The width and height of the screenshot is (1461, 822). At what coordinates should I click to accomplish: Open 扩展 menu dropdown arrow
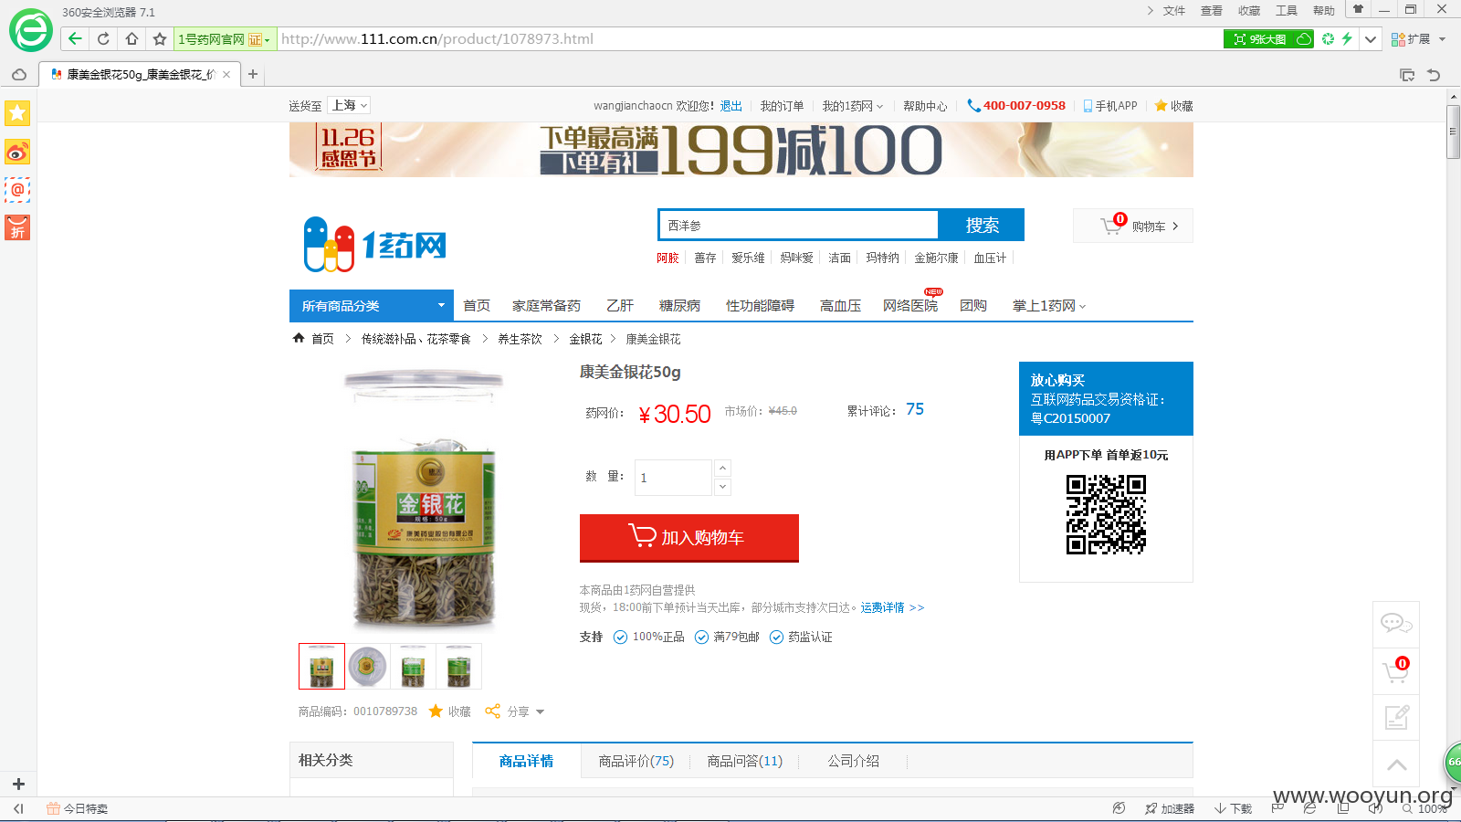(1443, 39)
